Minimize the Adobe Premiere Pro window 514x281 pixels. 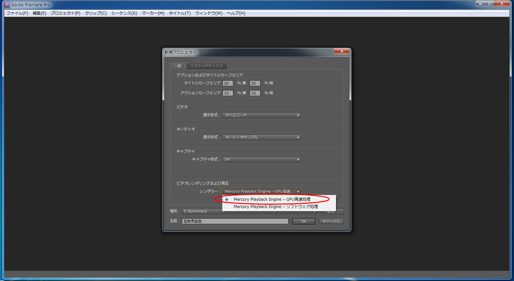[x=480, y=4]
